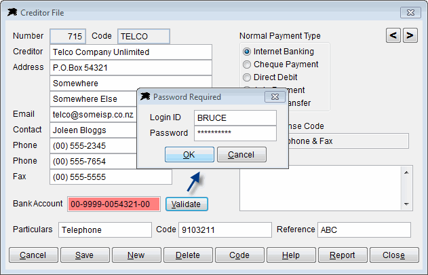The image size is (428, 275).
Task: Click the red Bank Account field
Action: pyautogui.click(x=114, y=204)
